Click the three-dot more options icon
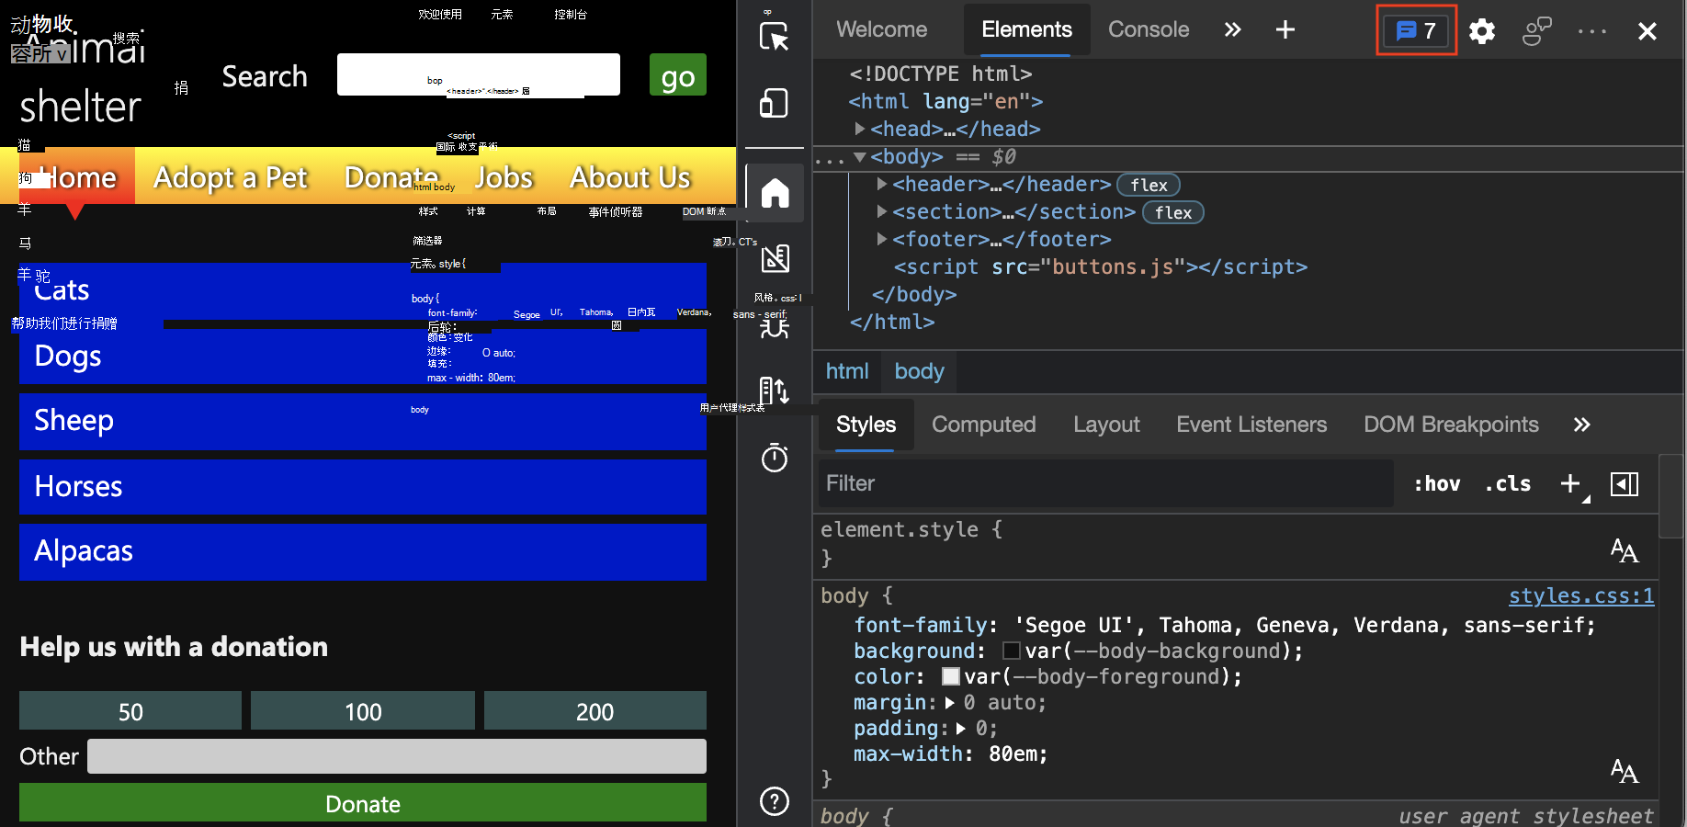1687x827 pixels. [1591, 30]
